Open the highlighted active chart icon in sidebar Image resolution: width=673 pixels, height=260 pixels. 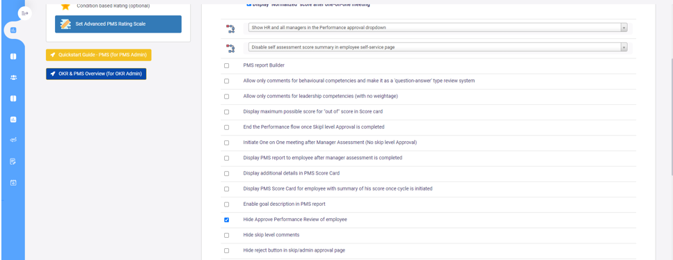pos(13,30)
